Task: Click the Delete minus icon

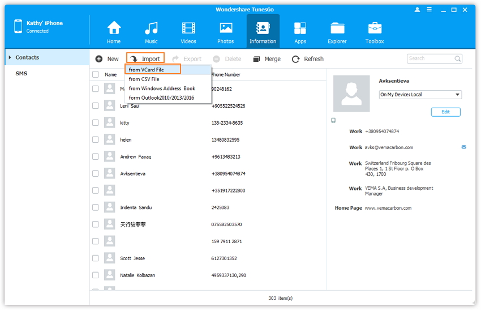Action: click(x=217, y=59)
